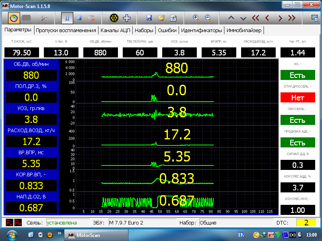The width and height of the screenshot is (322, 241).
Task: Select the Ошибки tab
Action: tap(167, 31)
